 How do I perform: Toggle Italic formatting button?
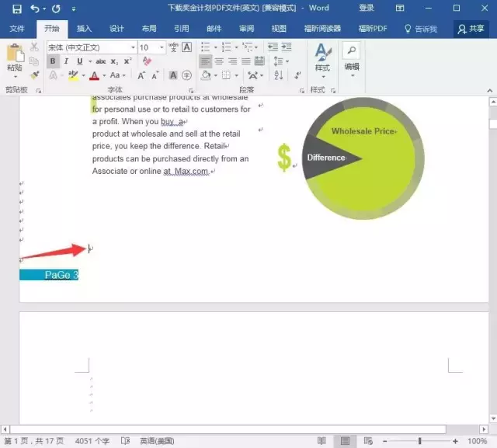pyautogui.click(x=66, y=61)
